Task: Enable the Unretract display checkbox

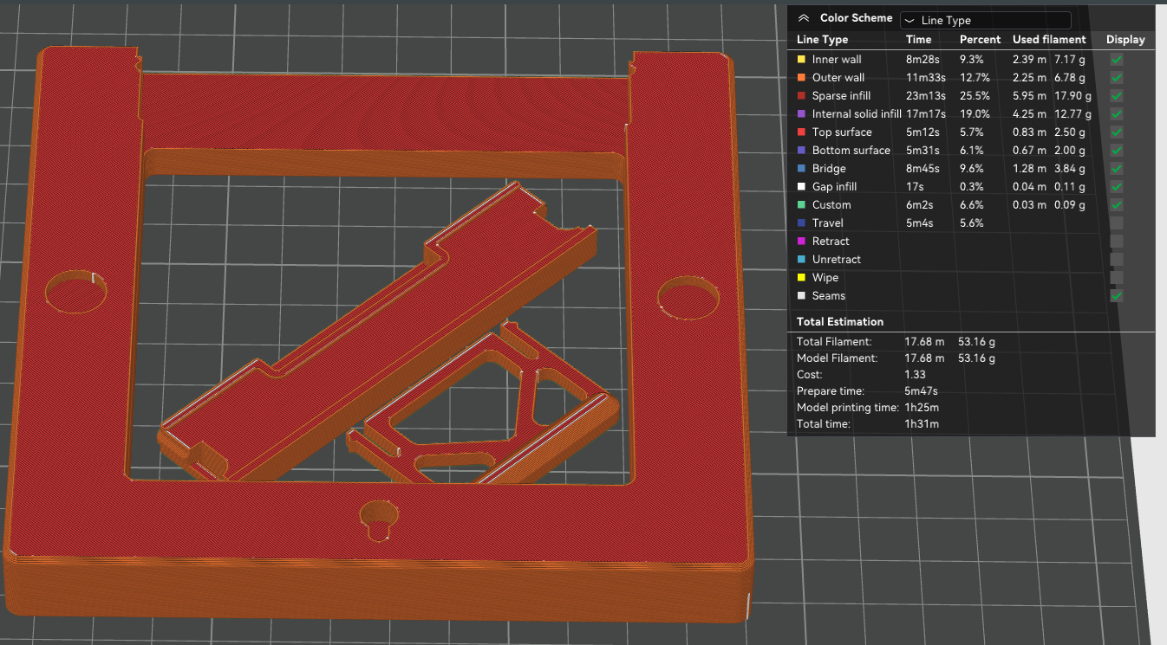Action: click(1117, 260)
